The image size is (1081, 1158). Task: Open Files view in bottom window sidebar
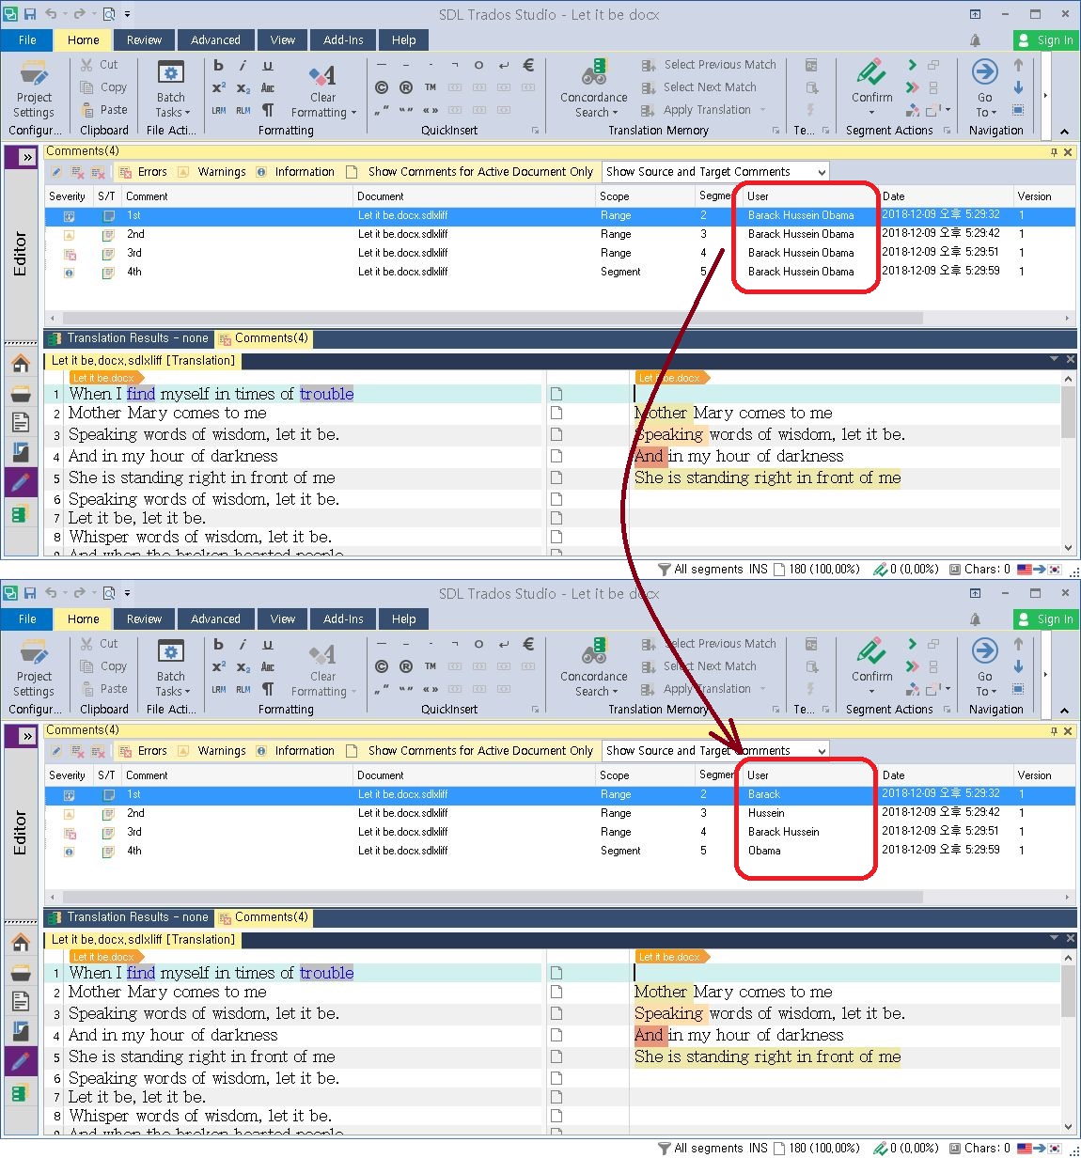tap(21, 1002)
